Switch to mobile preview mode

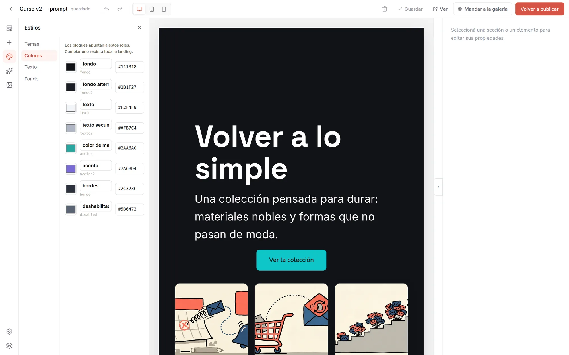[x=164, y=9]
